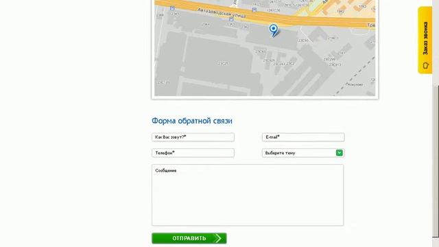Click the Автозаводская улица label on map
This screenshot has width=439, height=247.
coord(222,13)
